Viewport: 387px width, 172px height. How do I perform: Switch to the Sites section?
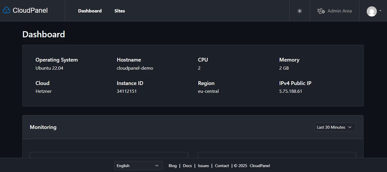tap(120, 11)
